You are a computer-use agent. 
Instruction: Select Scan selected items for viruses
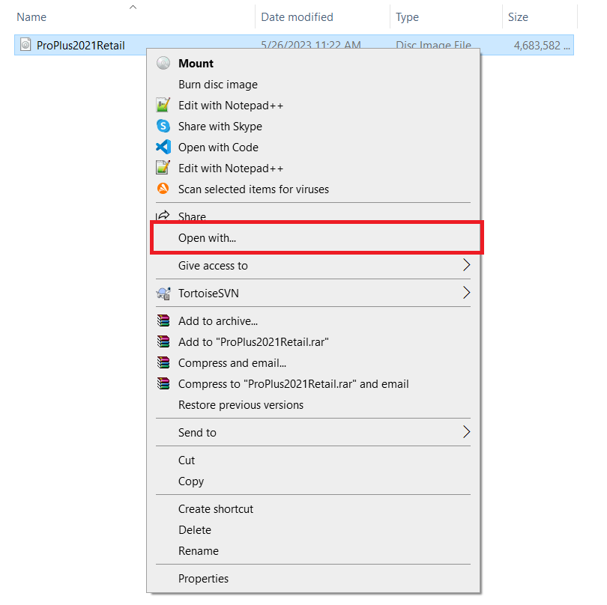point(313,189)
